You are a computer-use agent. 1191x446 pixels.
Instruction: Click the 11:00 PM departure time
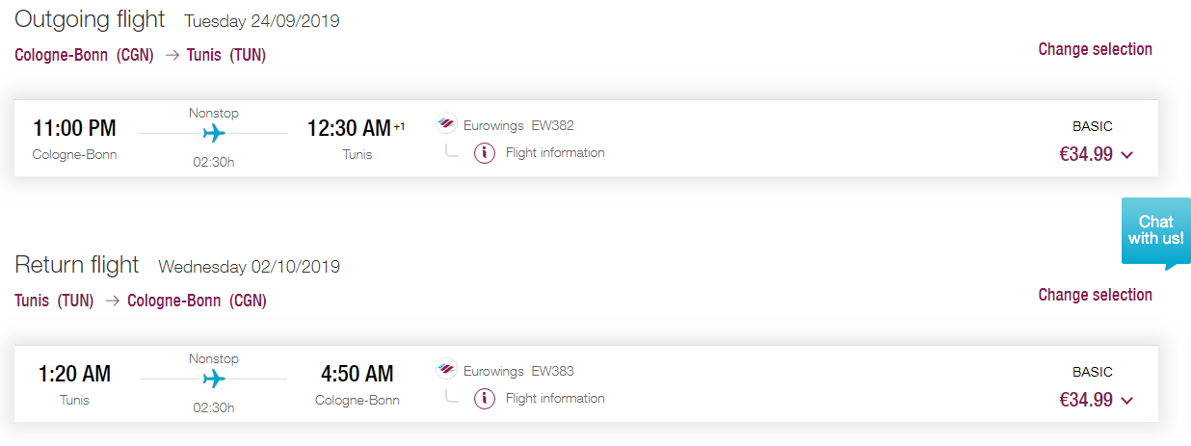(x=74, y=128)
